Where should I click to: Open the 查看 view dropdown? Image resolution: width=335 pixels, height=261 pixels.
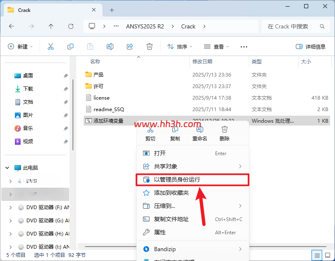pyautogui.click(x=216, y=47)
